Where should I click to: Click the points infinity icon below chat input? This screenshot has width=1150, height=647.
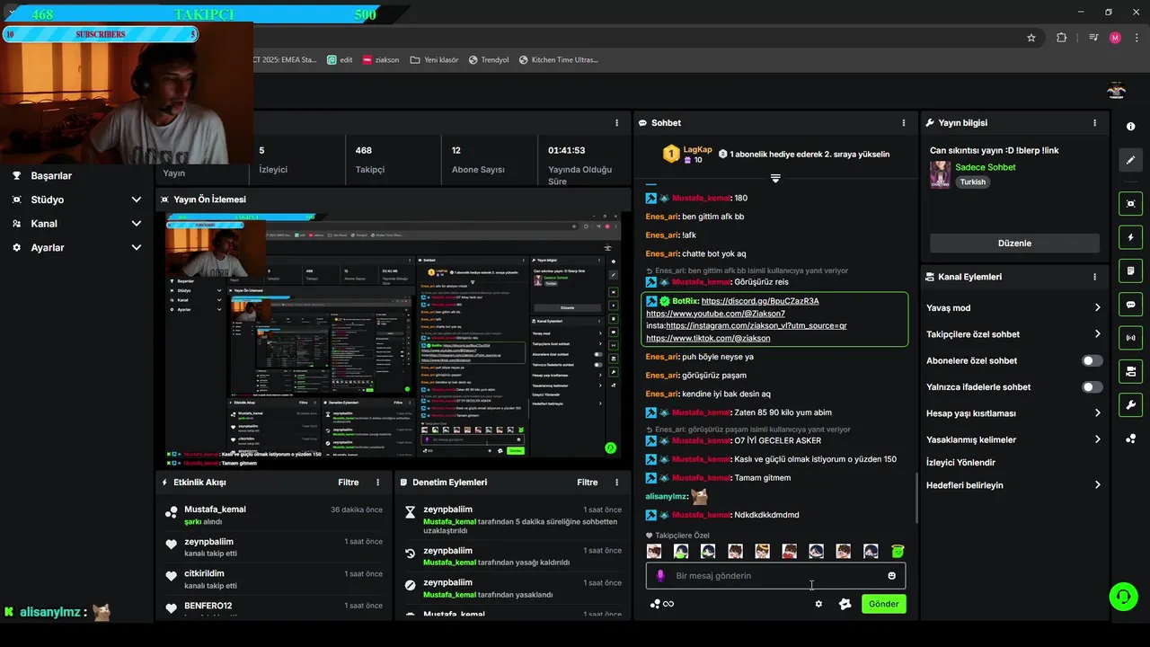(x=662, y=604)
